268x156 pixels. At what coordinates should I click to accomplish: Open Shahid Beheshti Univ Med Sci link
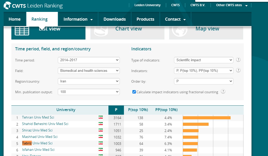pos(45,124)
